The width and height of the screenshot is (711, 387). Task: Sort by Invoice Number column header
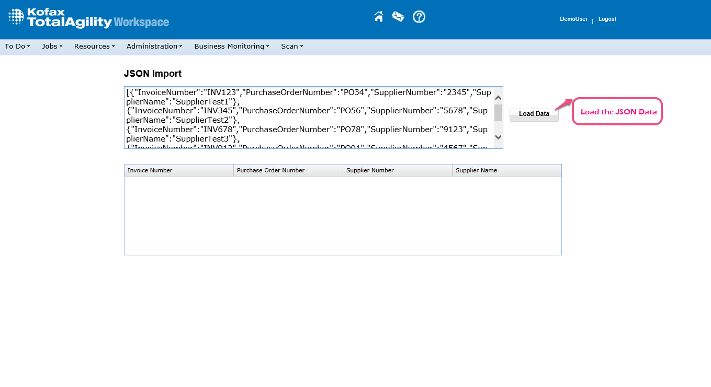click(x=178, y=170)
